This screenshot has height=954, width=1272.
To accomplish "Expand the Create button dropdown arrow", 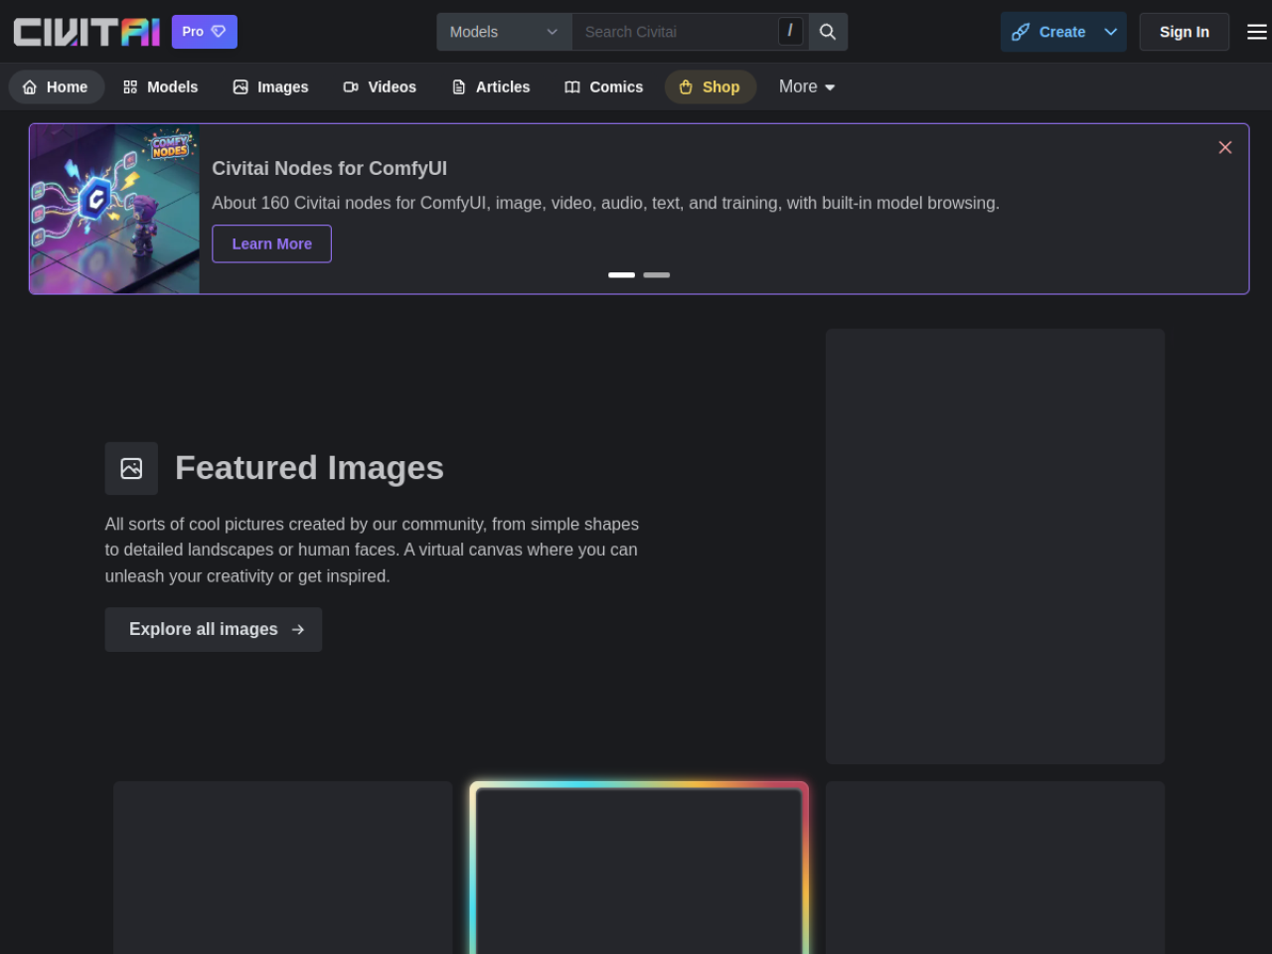I will click(x=1111, y=32).
